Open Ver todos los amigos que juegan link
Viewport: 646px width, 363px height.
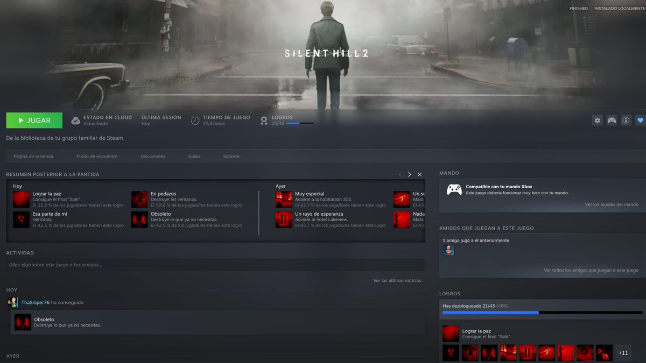pyautogui.click(x=591, y=271)
